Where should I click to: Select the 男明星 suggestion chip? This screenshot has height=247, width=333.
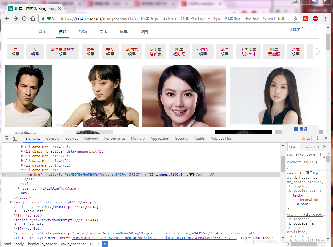tap(15, 52)
